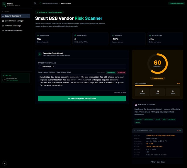
Task: Click the Rules Active 15+ stat card
Action: (x=53, y=39)
